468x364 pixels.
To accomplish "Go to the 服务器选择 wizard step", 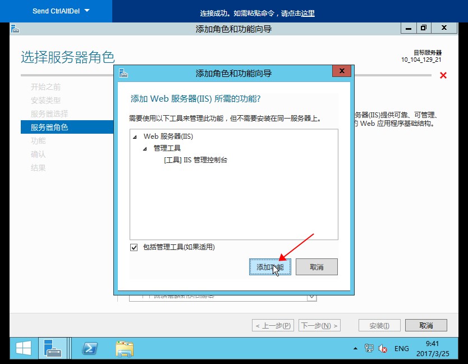I will 49,114.
